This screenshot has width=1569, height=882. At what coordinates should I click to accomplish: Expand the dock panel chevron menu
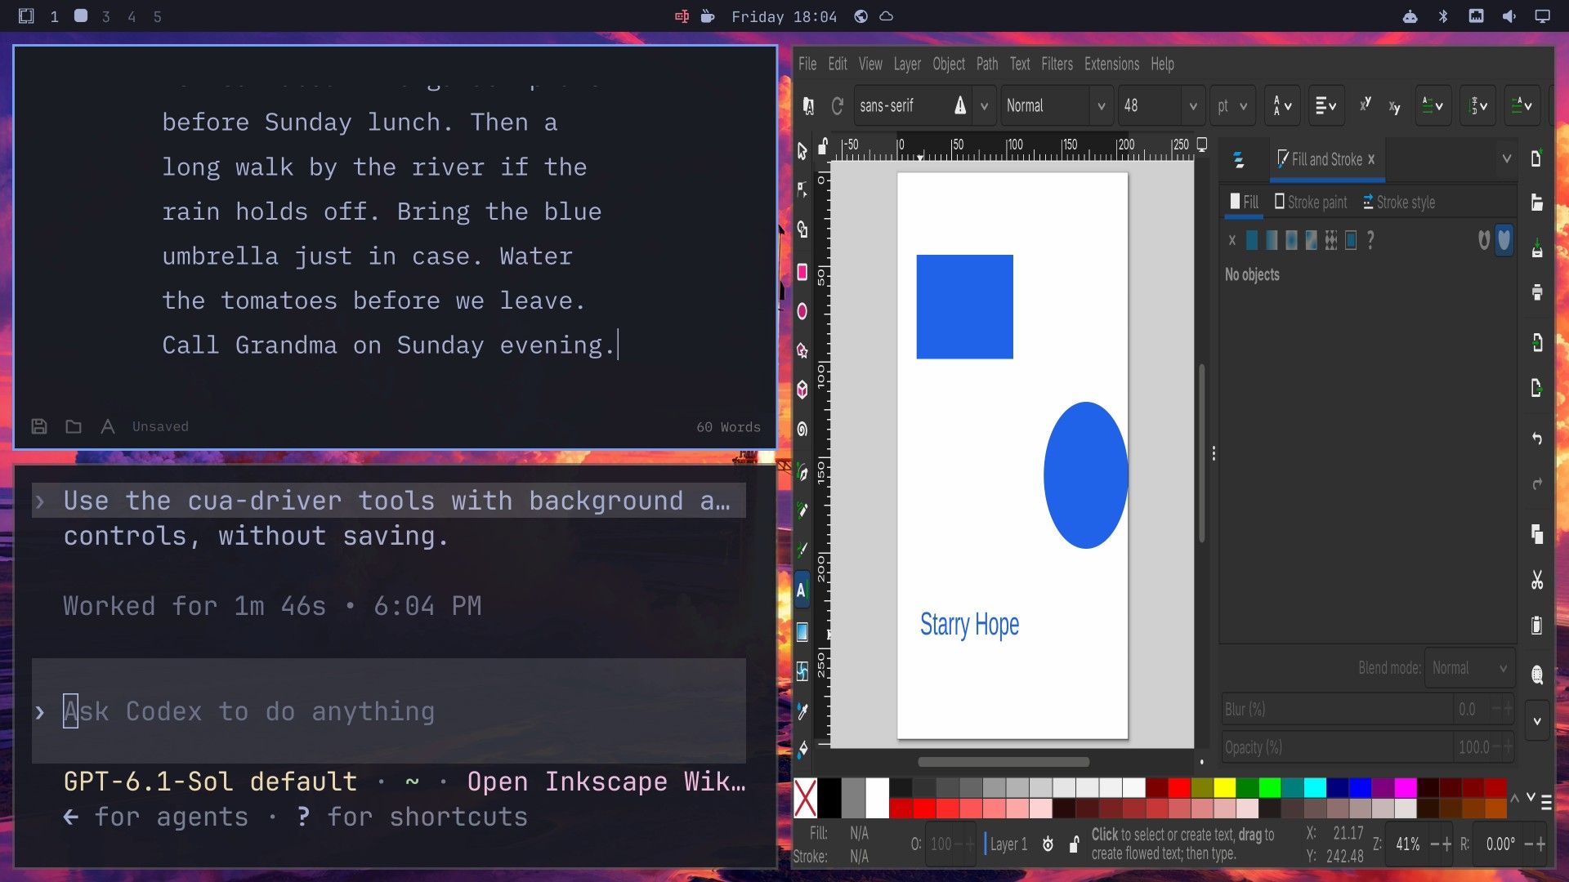[1507, 158]
